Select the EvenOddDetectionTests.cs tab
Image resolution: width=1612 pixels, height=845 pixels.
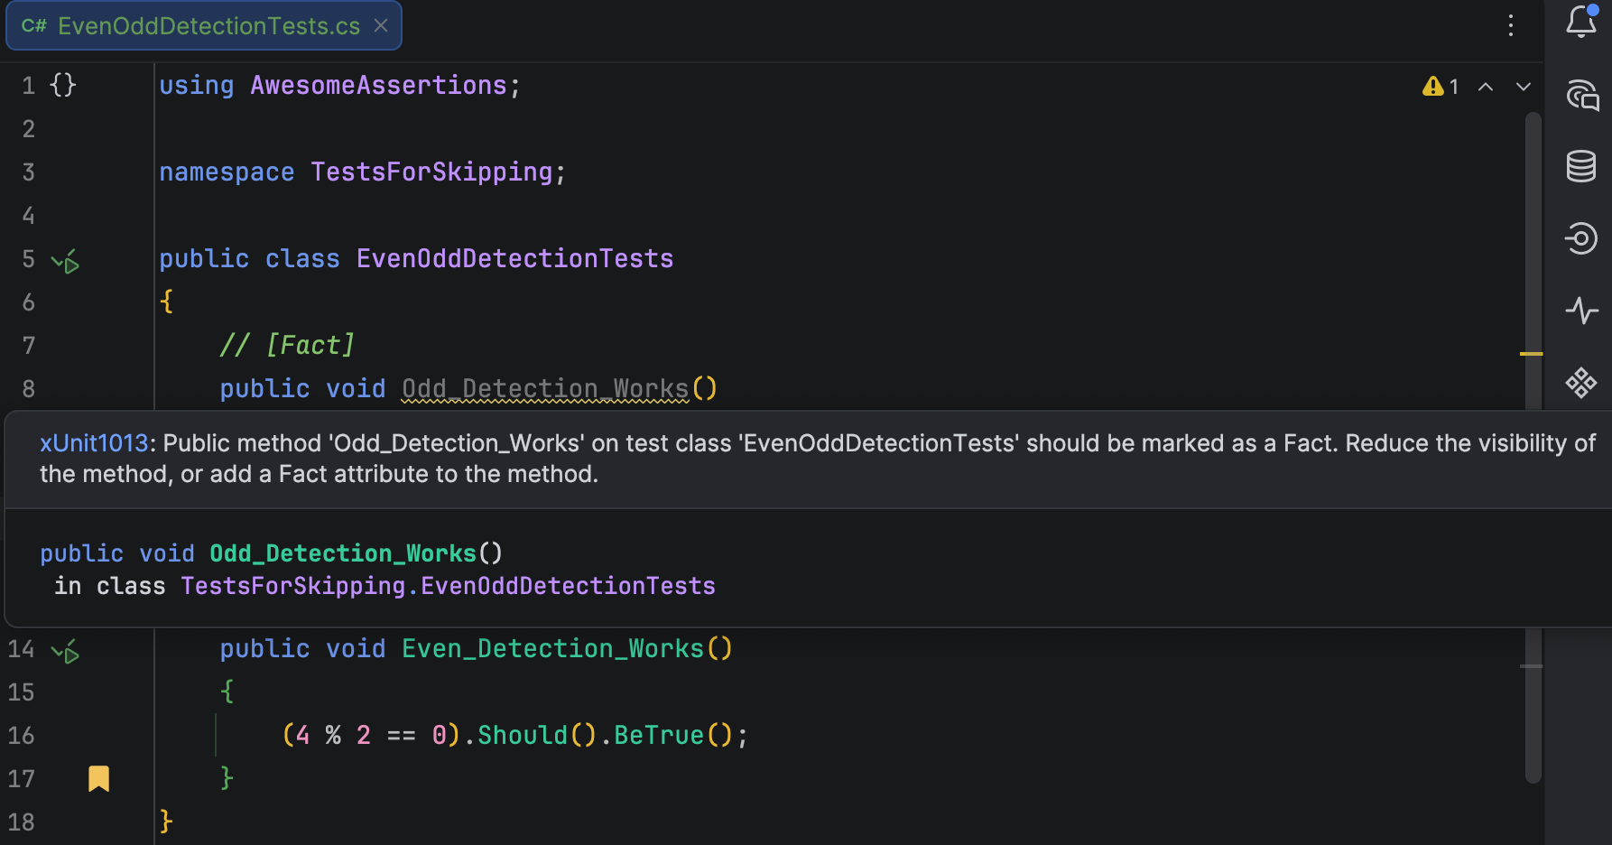204,25
